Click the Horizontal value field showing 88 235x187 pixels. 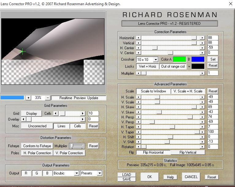pos(213,38)
